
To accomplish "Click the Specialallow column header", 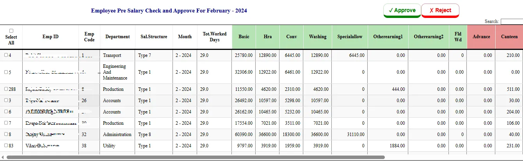I will pyautogui.click(x=350, y=37).
